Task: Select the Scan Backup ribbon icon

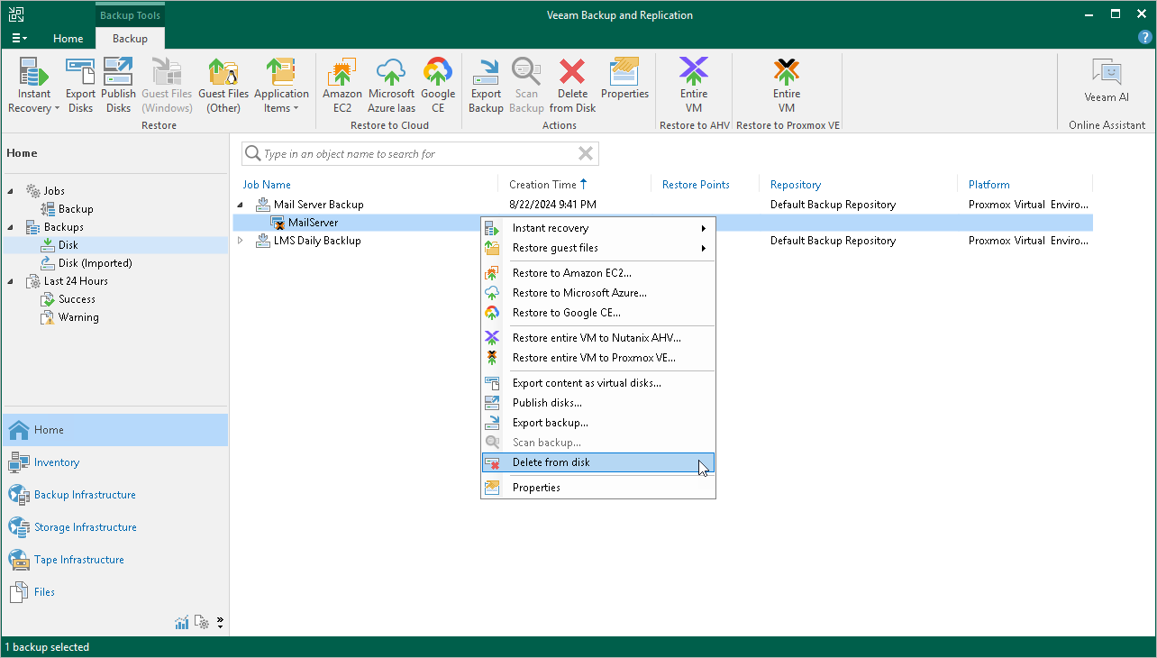Action: click(526, 86)
